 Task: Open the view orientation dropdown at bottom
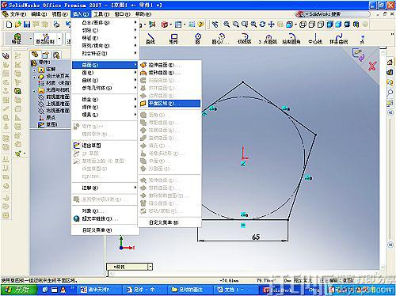tap(150, 267)
